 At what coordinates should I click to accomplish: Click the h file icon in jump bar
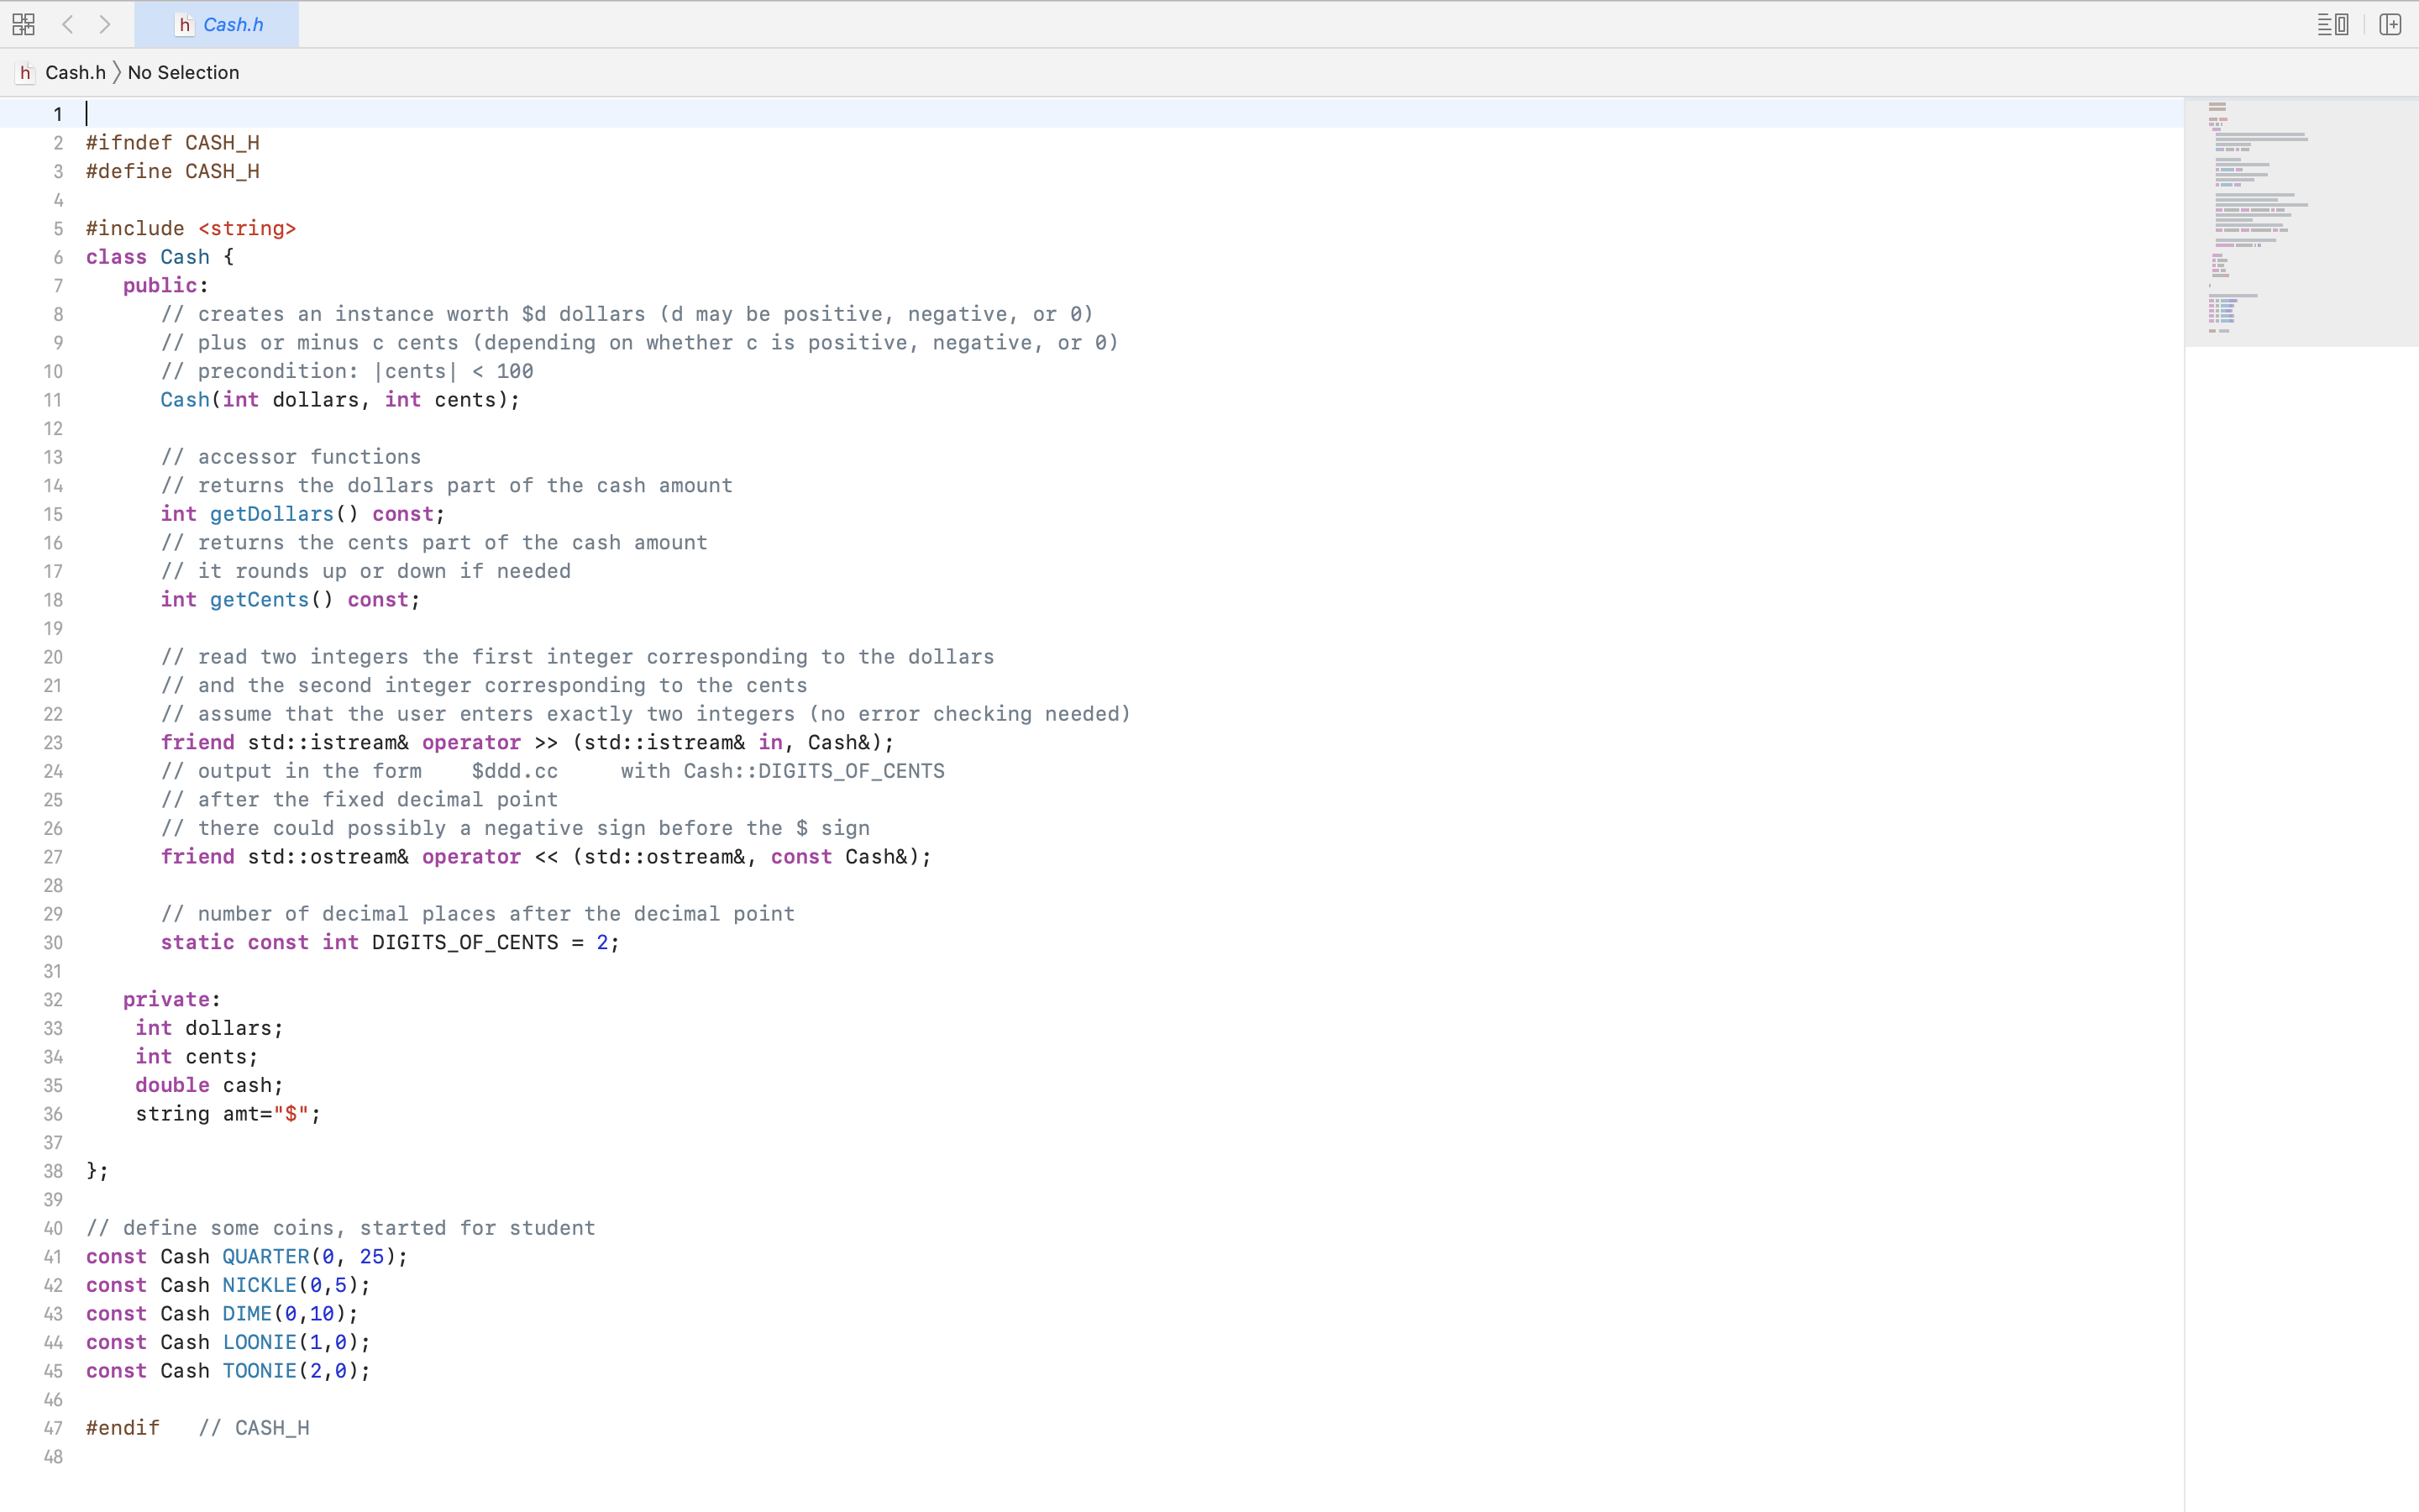26,72
